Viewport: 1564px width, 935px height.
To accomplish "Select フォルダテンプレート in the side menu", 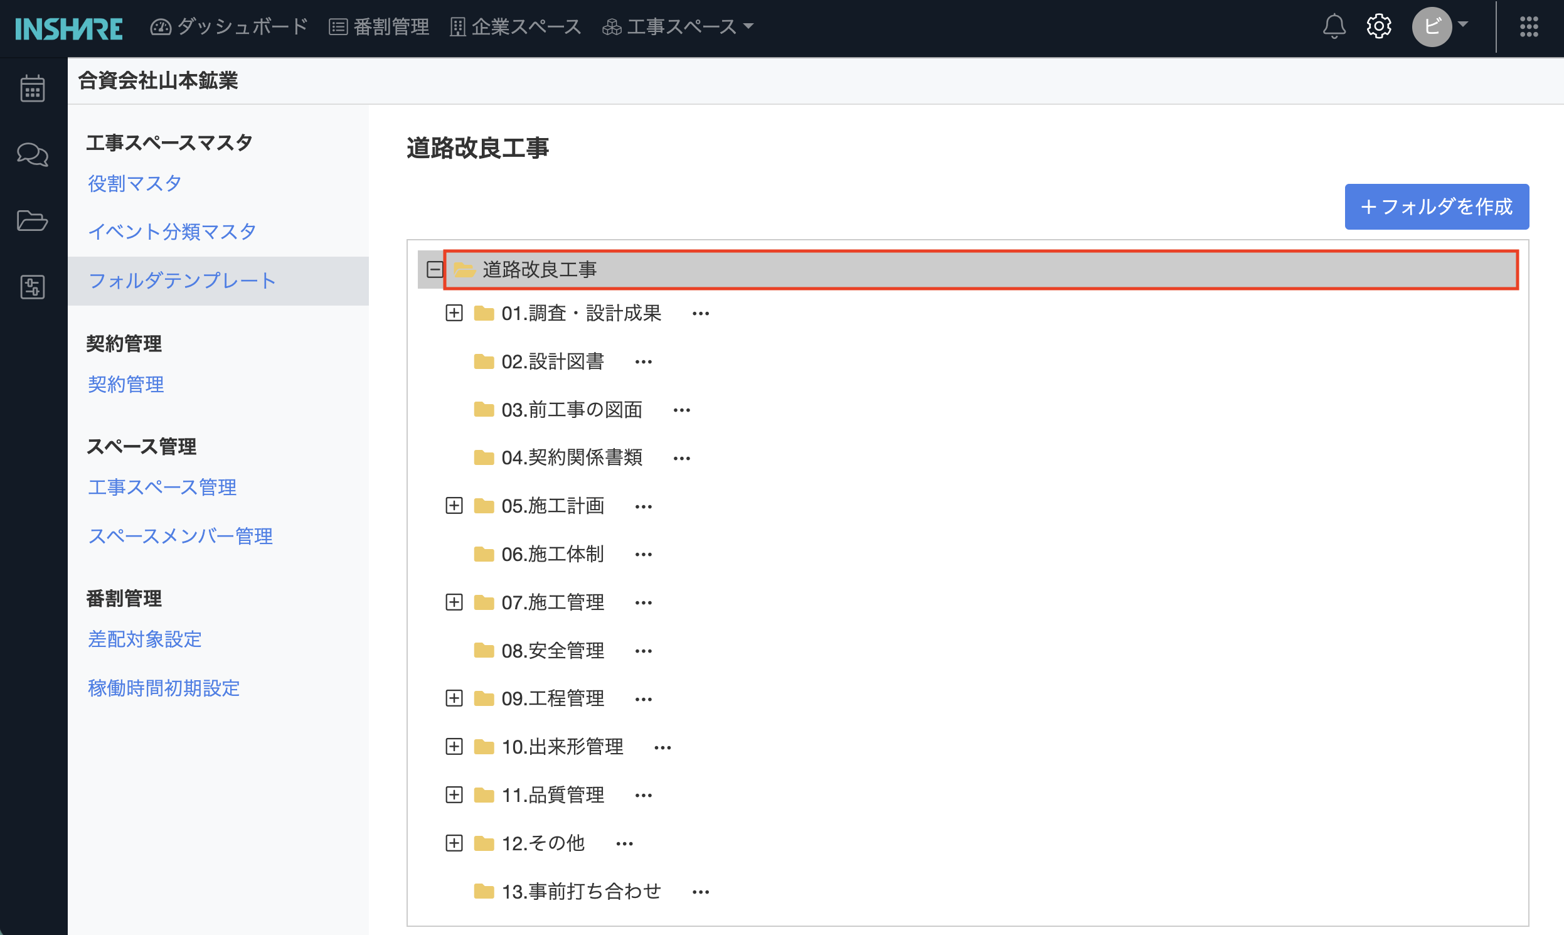I will click(x=218, y=281).
